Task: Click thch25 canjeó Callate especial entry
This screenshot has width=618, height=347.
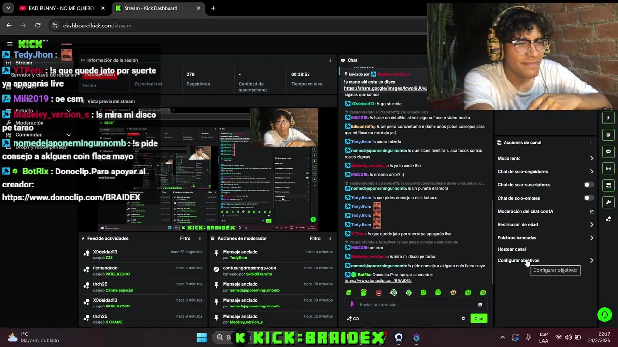Action: pos(143,287)
